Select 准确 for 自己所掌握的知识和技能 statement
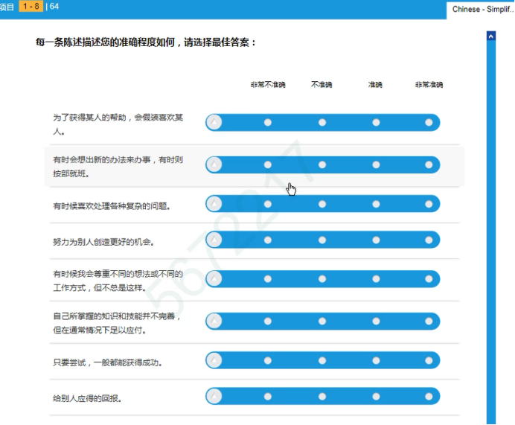 point(376,321)
